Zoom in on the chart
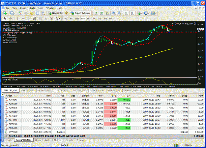The height and width of the screenshot is (148, 206). click(114, 13)
